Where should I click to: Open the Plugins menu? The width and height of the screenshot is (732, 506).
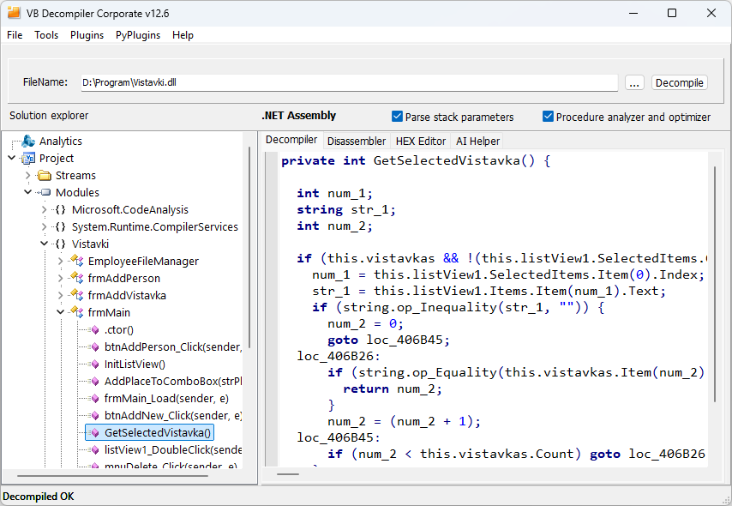pos(87,35)
